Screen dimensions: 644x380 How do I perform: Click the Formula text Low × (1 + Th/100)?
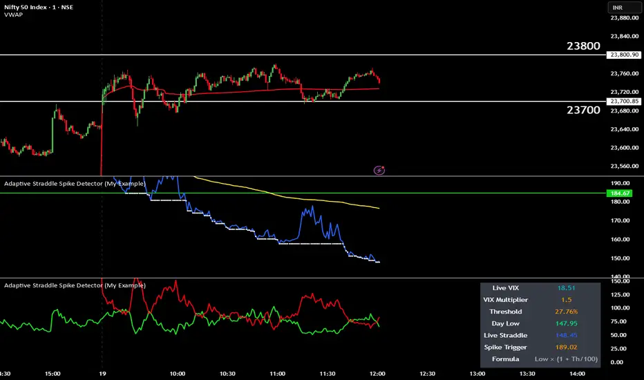pos(566,359)
